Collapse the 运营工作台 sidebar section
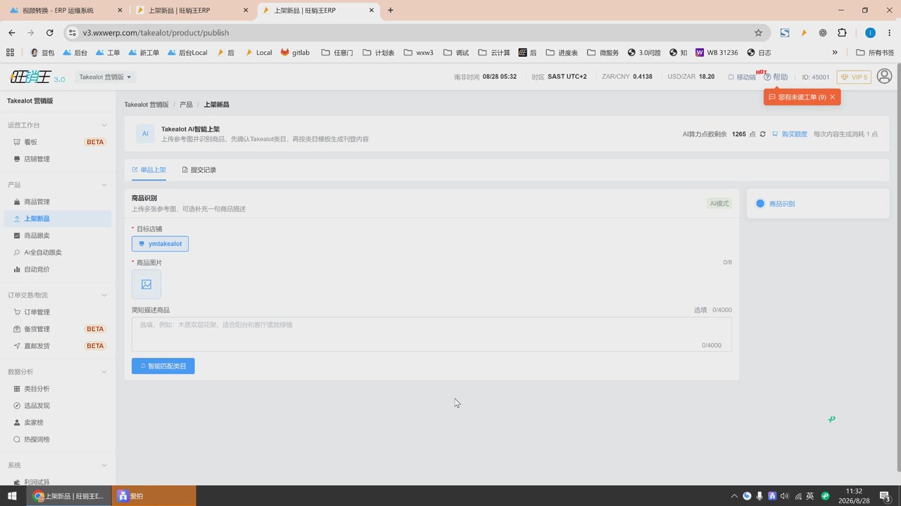Viewport: 901px width, 506px height. (x=104, y=125)
